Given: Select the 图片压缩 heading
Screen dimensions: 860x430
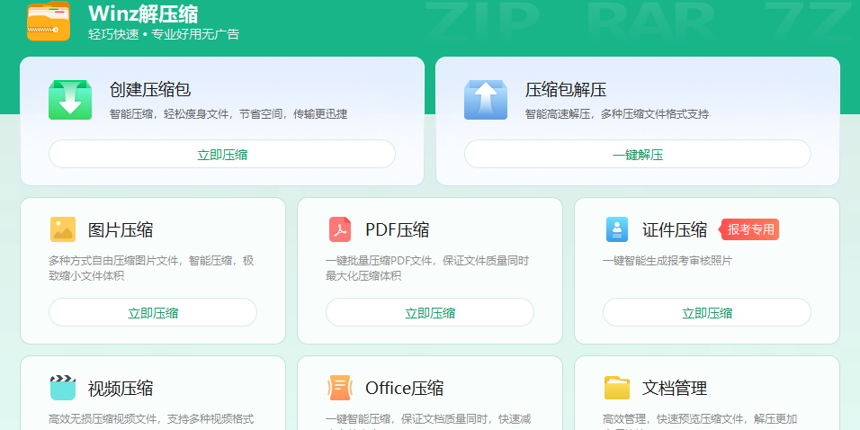Looking at the screenshot, I should tap(121, 229).
